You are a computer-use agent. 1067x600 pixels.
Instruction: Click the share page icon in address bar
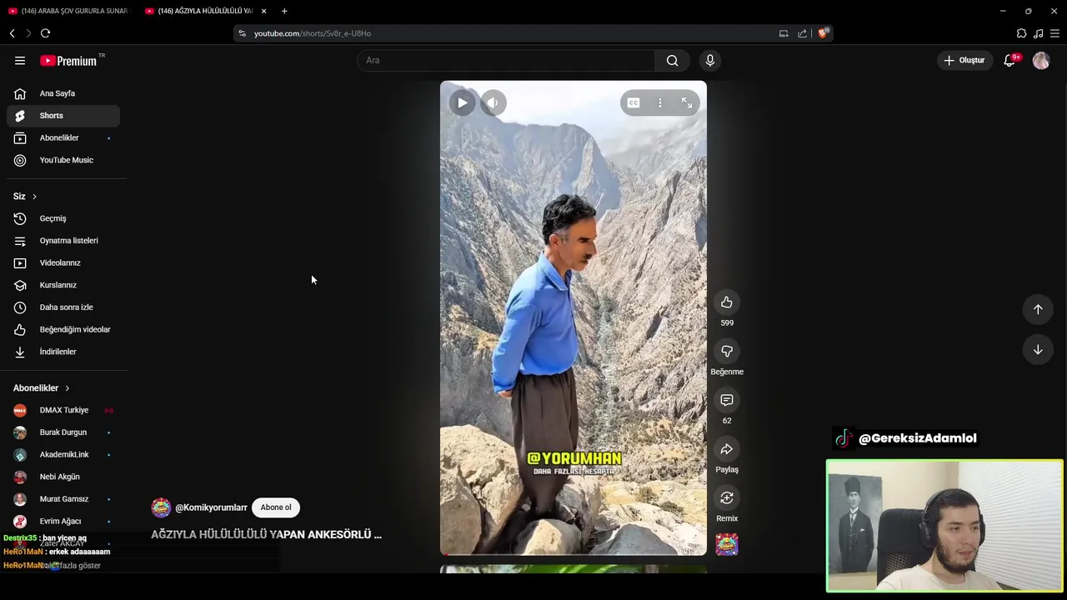(802, 33)
